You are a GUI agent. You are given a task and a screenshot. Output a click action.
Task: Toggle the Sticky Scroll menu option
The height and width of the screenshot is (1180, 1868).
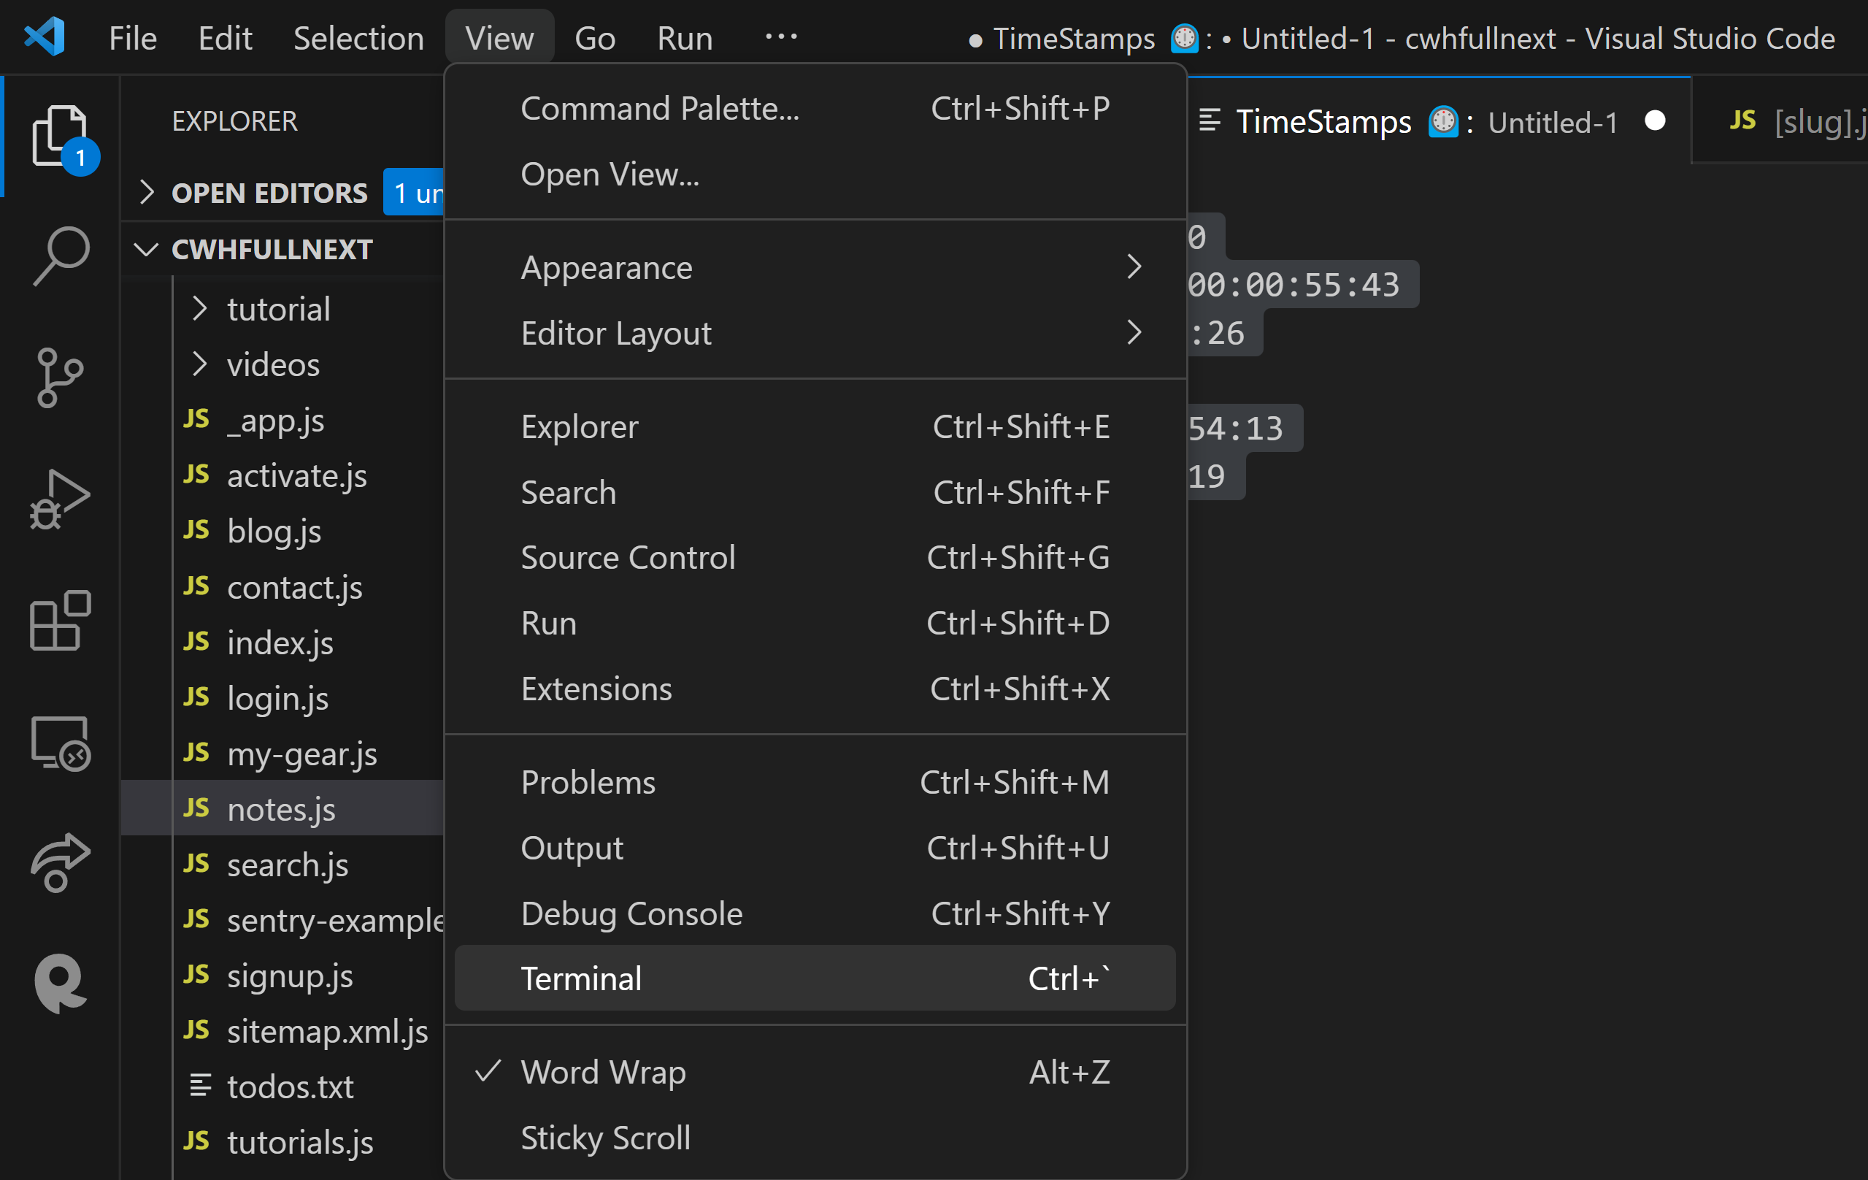605,1138
